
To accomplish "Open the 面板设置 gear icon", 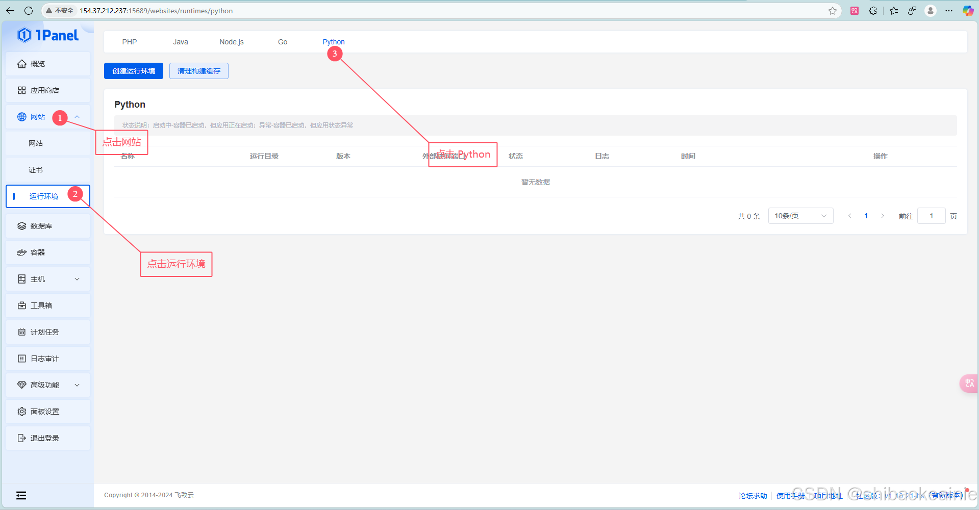I will [21, 412].
